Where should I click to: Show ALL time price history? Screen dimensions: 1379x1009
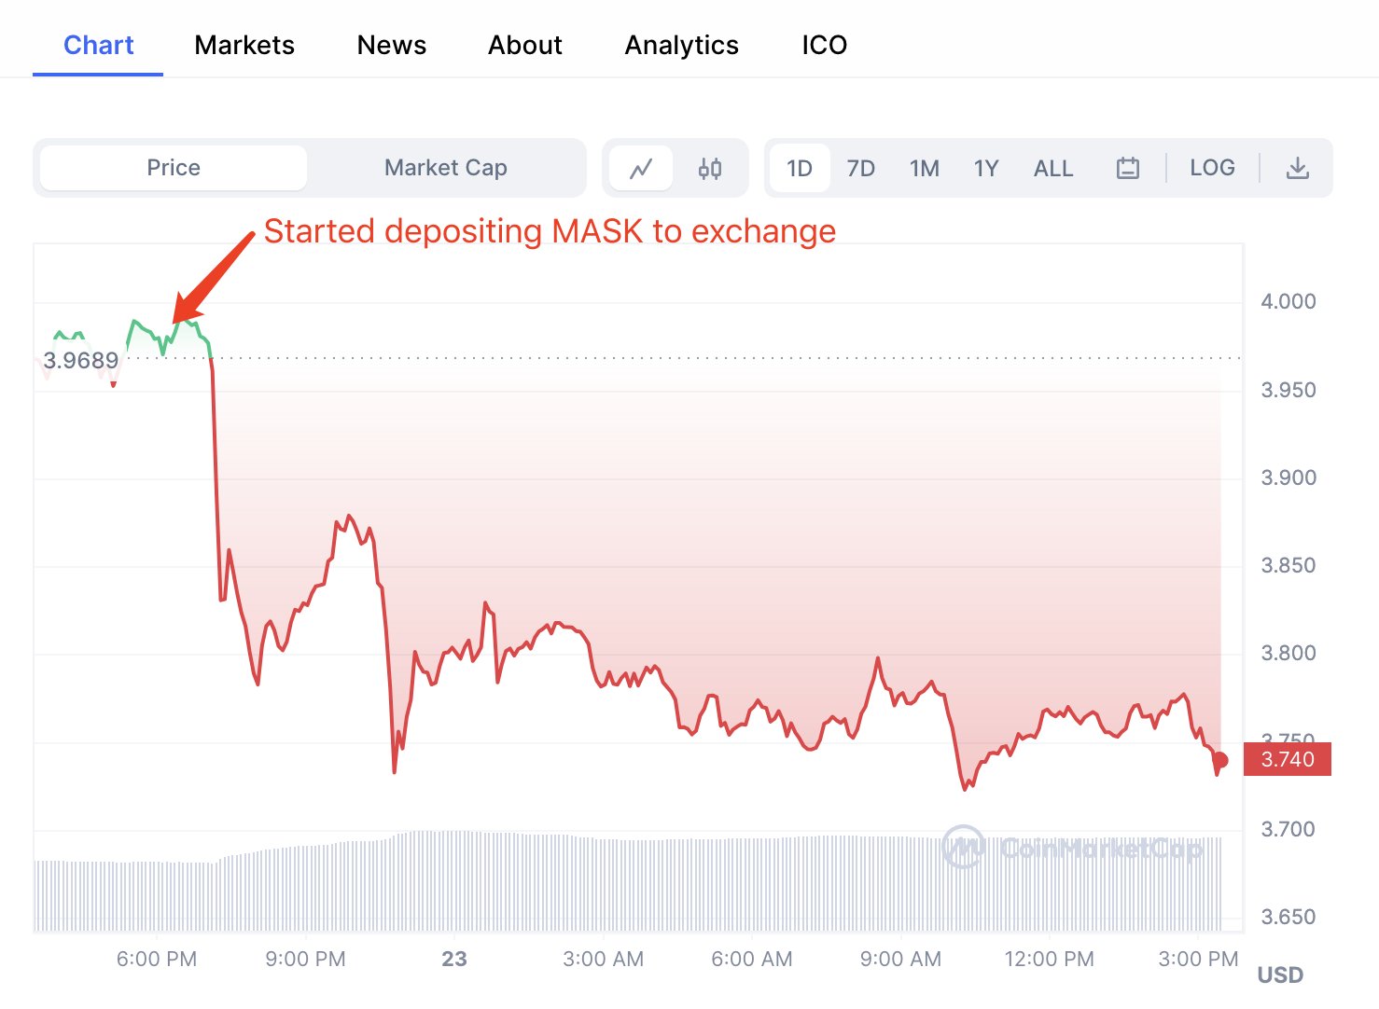coord(1053,169)
